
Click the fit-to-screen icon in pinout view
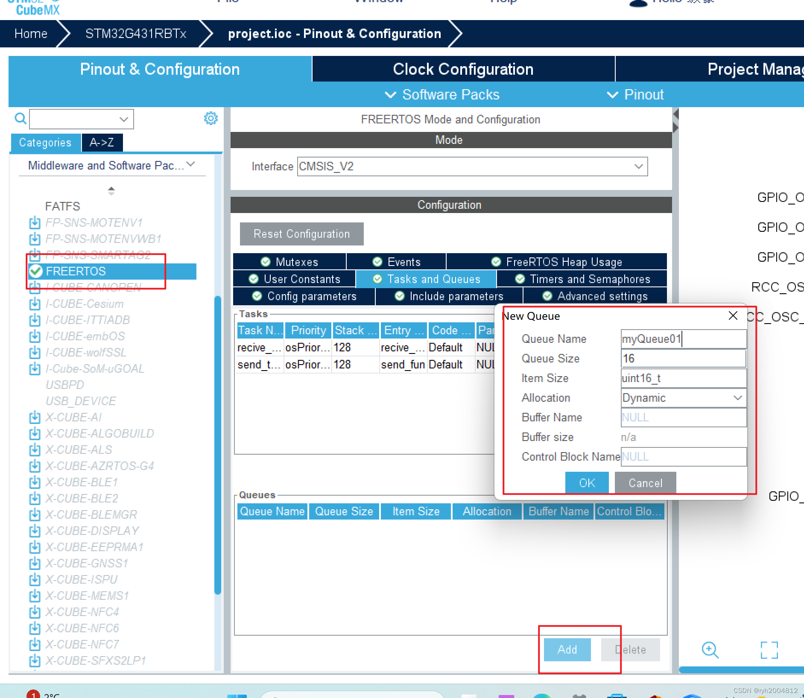769,650
